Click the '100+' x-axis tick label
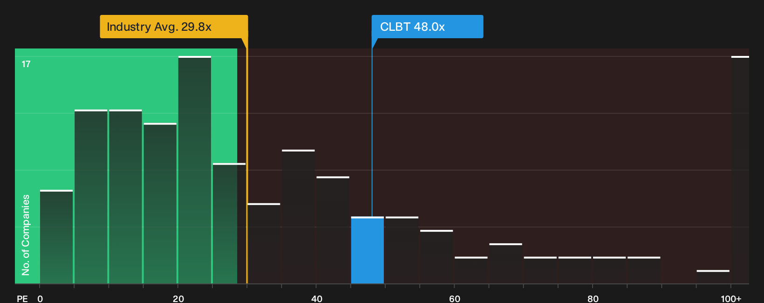This screenshot has width=764, height=303. point(731,298)
